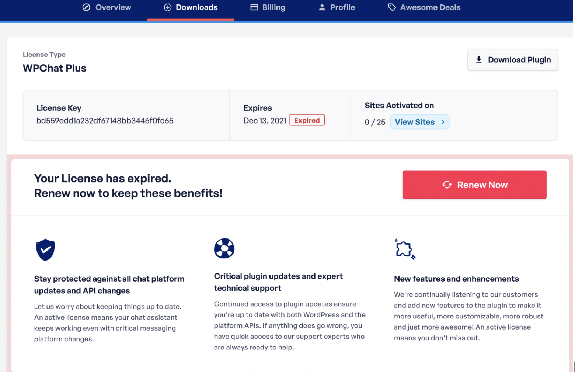Click the download arrow icon in Download Plugin
575x372 pixels.
pos(479,60)
